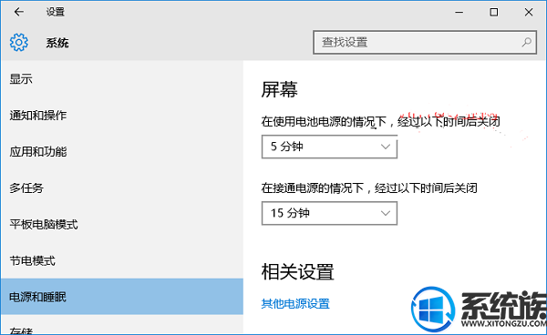
Task: Click the 相关设置 heading
Action: pos(297,271)
